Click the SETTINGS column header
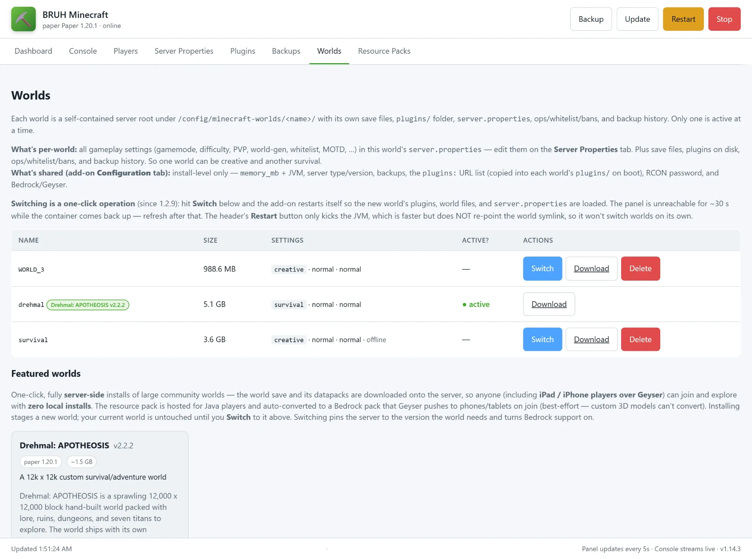Image resolution: width=752 pixels, height=559 pixels. pyautogui.click(x=287, y=240)
